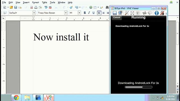Run the Spelling and Grammar check icon
Screen dimensions: 180x101
pyautogui.click(x=46, y=7)
